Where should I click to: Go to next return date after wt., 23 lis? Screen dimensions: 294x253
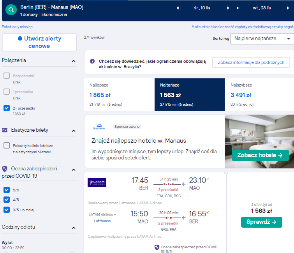pos(288,8)
